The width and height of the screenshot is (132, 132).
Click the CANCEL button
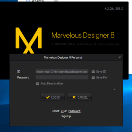click(80, 97)
